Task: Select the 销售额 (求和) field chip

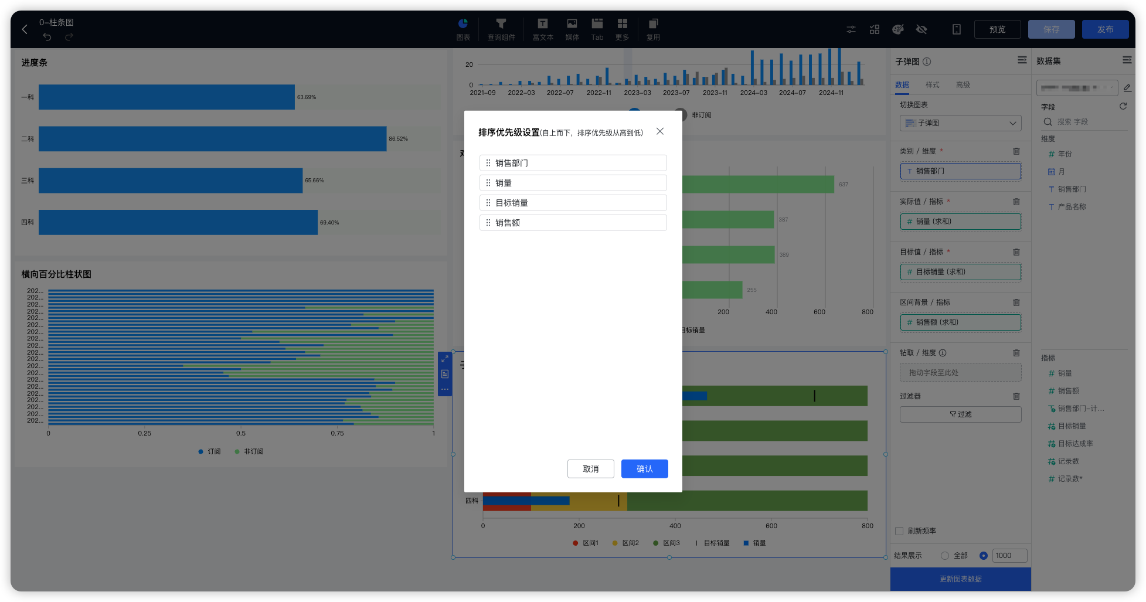Action: point(960,322)
